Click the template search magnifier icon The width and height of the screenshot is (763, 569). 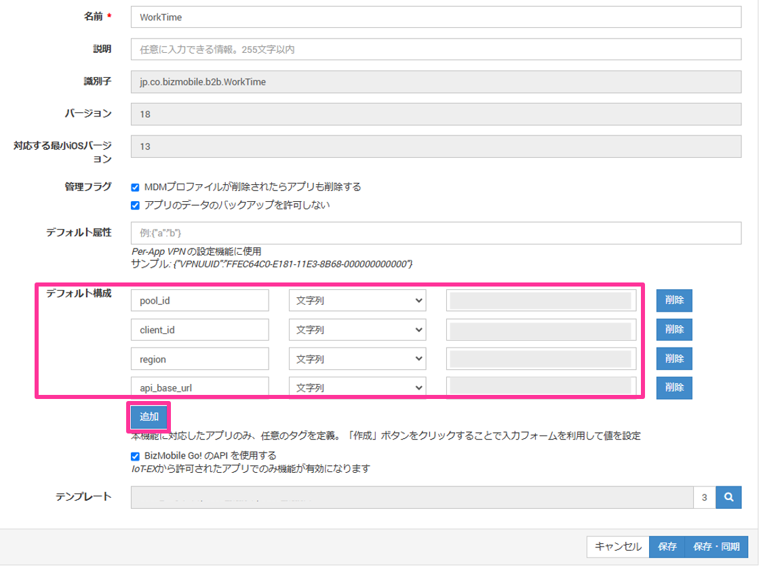pyautogui.click(x=728, y=497)
